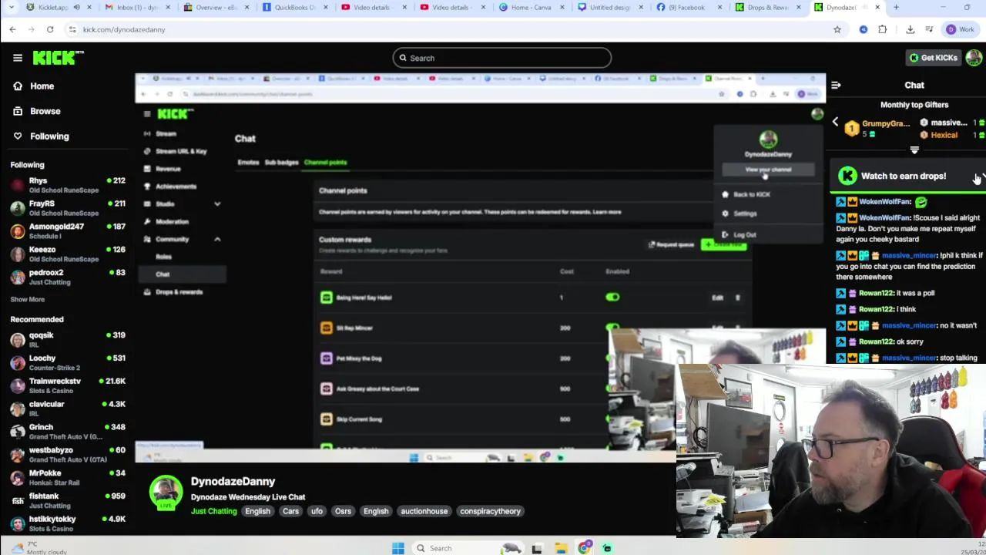This screenshot has width=986, height=555.
Task: Click the Browse camera icon
Action: click(18, 111)
